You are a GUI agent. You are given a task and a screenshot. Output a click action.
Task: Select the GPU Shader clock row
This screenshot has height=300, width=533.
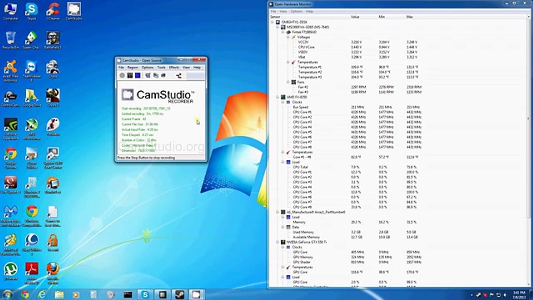(x=302, y=262)
